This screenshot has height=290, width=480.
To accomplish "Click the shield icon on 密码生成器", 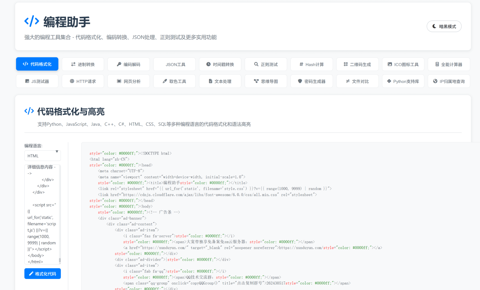I will tap(300, 81).
